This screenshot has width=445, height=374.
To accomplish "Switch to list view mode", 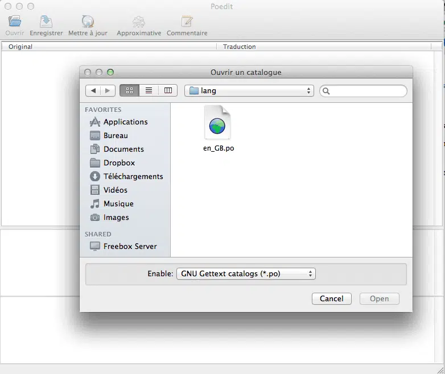I will [149, 90].
